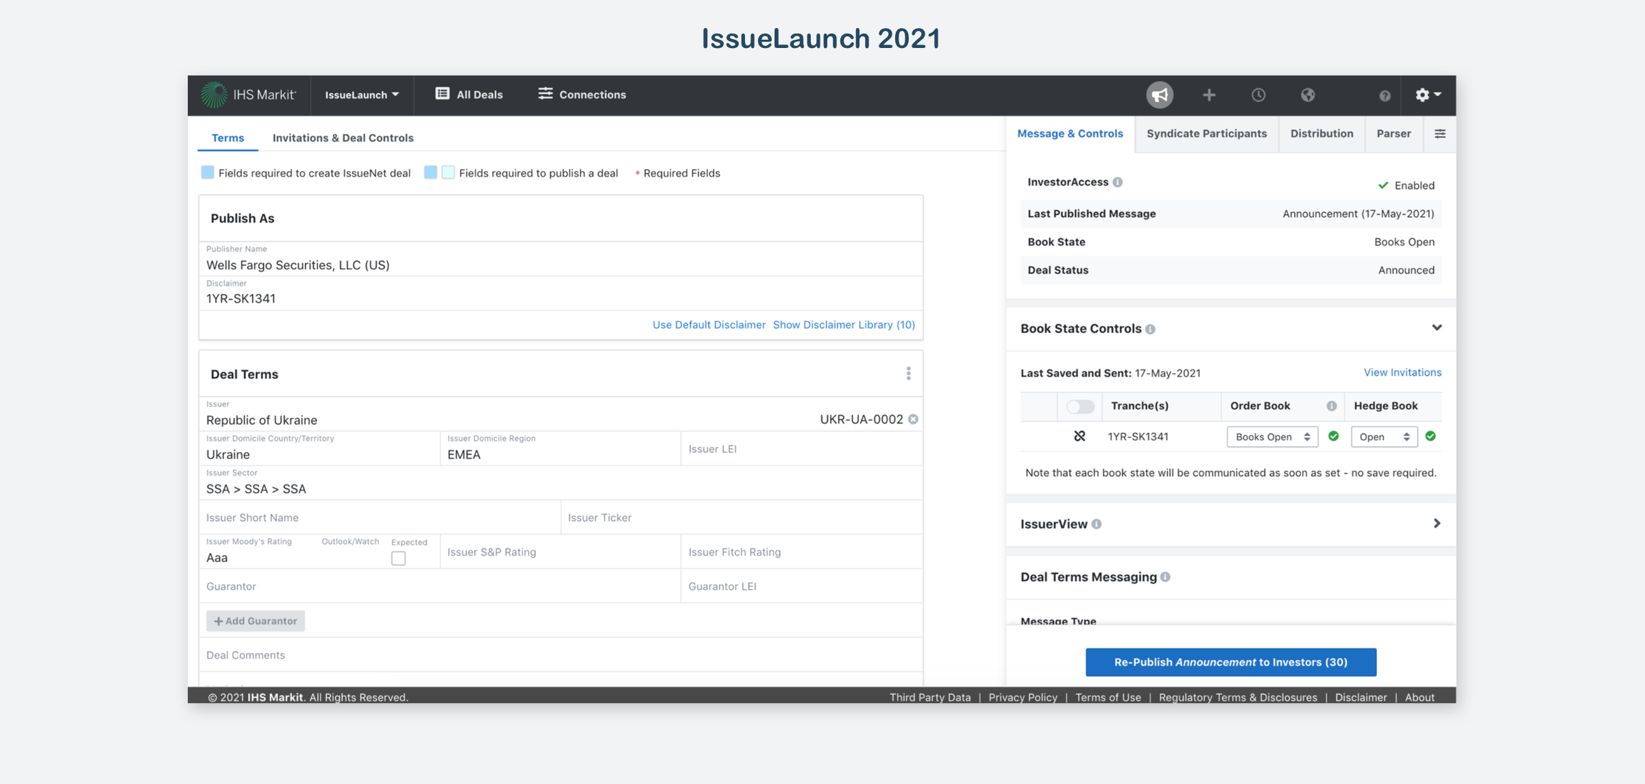The height and width of the screenshot is (784, 1645).
Task: Open the megaphone announcements icon
Action: (1160, 95)
